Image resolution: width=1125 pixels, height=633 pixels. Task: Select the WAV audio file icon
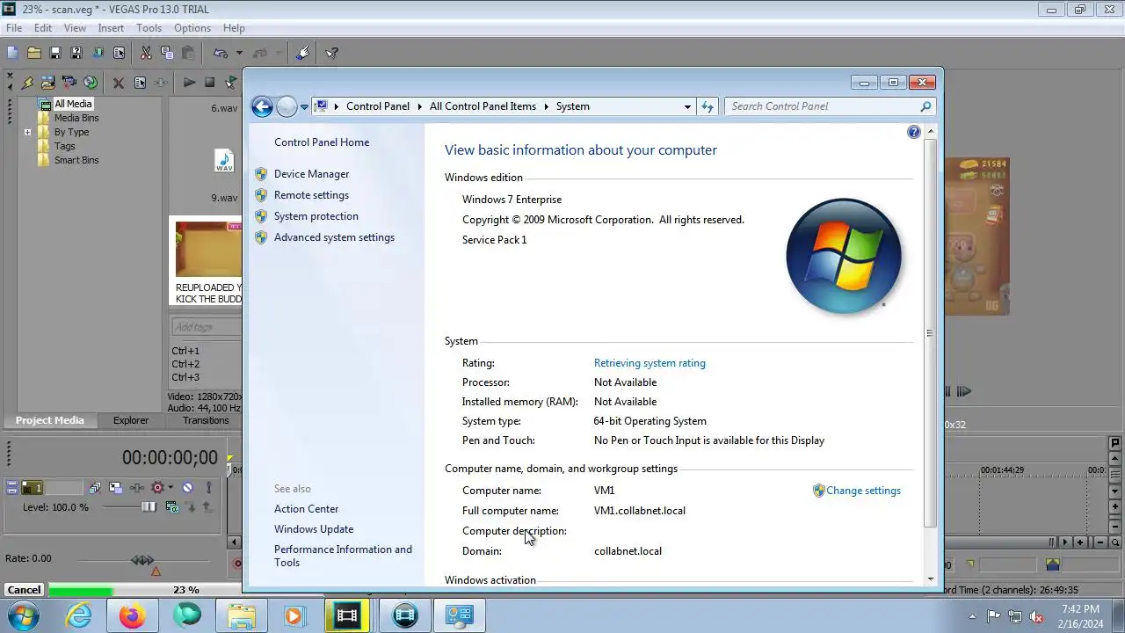pos(224,161)
